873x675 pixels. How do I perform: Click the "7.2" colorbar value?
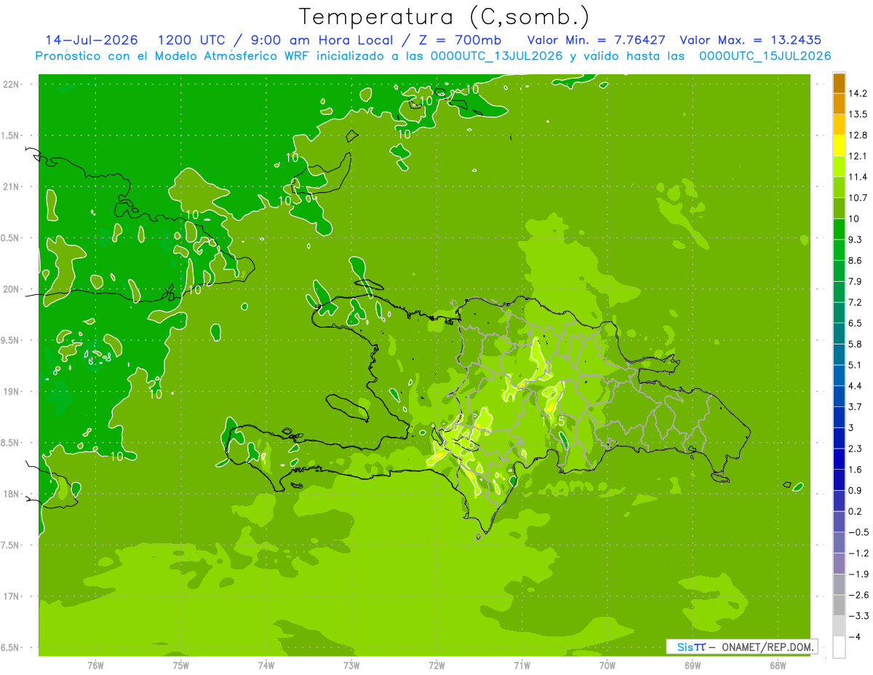[x=856, y=302]
